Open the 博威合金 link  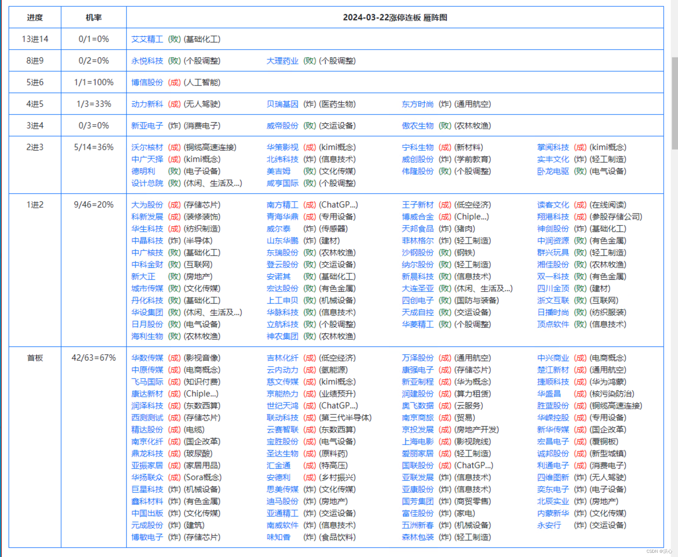click(418, 217)
